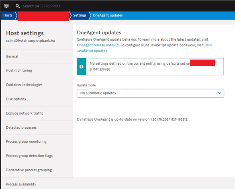Open the Settings breadcrumb
Image resolution: width=235 pixels, height=189 pixels.
(80, 15)
